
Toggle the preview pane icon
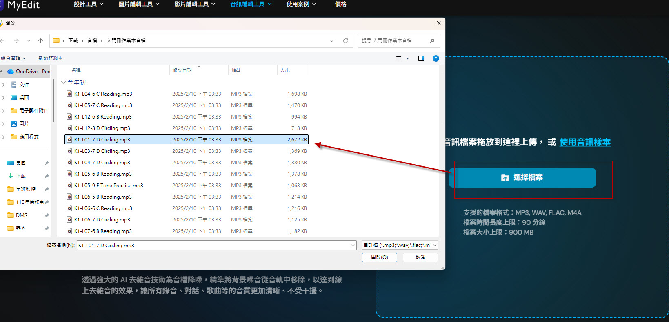coord(421,58)
